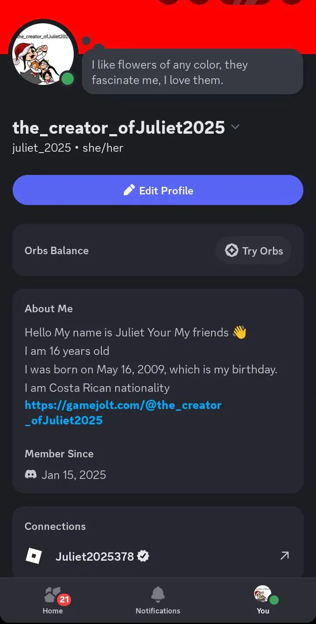Tap the Discord logo beside Jan 15, 2025
The width and height of the screenshot is (316, 624).
(x=31, y=475)
